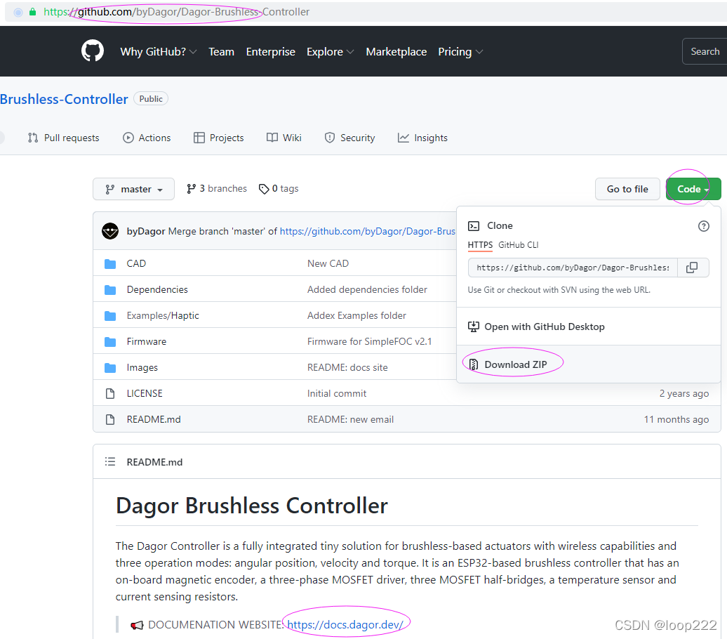Click Open with GitHub Desktop
Viewport: 727px width, 639px height.
point(545,327)
